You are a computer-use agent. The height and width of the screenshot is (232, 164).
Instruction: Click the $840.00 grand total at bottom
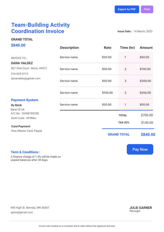click(148, 134)
